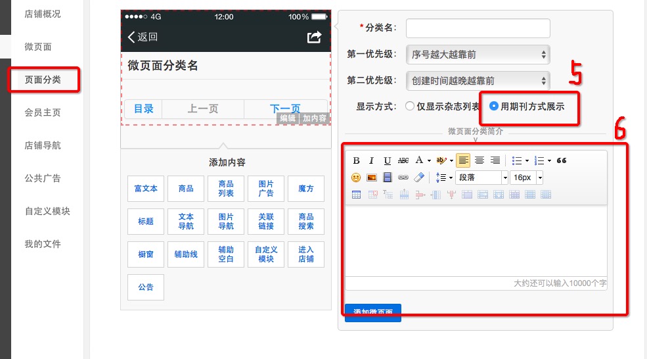
Task: Insert a table in the editor
Action: (356, 195)
